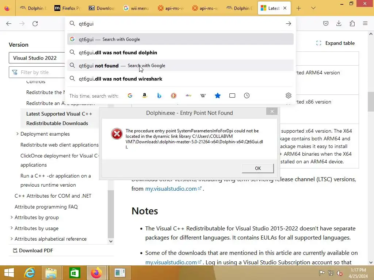Search this time with Google icon
Screen dimensions: 374x280
click(x=130, y=96)
